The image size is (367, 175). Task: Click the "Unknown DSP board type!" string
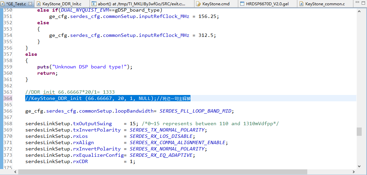pos(89,67)
